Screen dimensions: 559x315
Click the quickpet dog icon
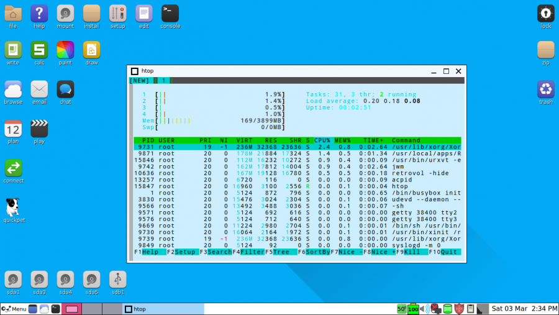13,208
